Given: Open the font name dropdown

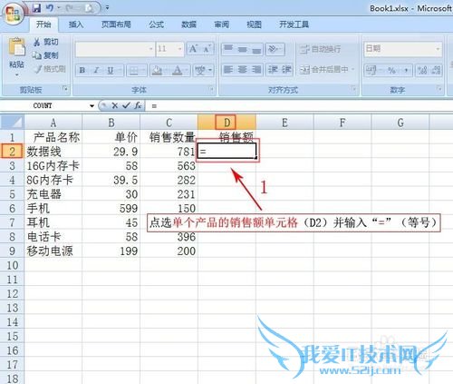Looking at the screenshot, I should [151, 49].
